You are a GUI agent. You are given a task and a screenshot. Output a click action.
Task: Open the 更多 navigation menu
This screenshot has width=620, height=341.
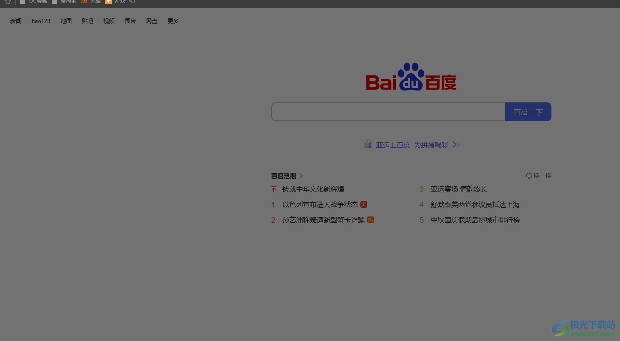[173, 21]
